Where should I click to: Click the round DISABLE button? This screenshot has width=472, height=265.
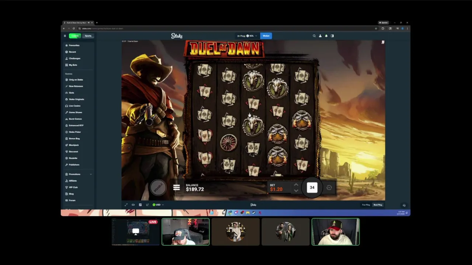tap(158, 188)
